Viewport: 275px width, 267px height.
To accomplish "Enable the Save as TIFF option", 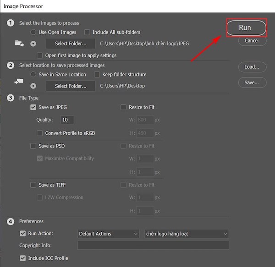I will pyautogui.click(x=33, y=185).
